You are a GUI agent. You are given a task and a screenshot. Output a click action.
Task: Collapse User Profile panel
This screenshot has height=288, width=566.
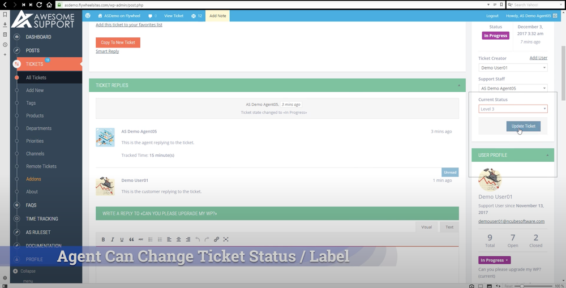547,155
